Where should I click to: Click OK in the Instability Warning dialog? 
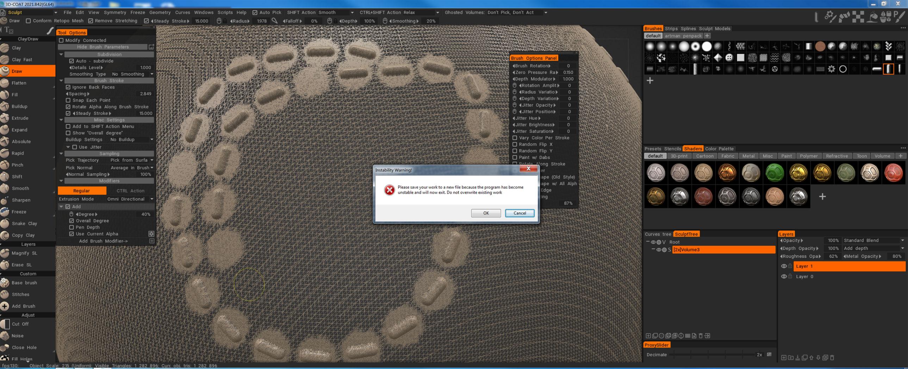(485, 213)
